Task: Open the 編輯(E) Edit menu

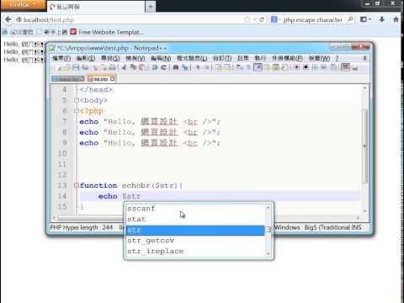Action: tap(86, 58)
